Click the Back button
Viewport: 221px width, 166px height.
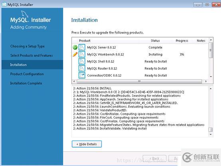click(x=154, y=158)
